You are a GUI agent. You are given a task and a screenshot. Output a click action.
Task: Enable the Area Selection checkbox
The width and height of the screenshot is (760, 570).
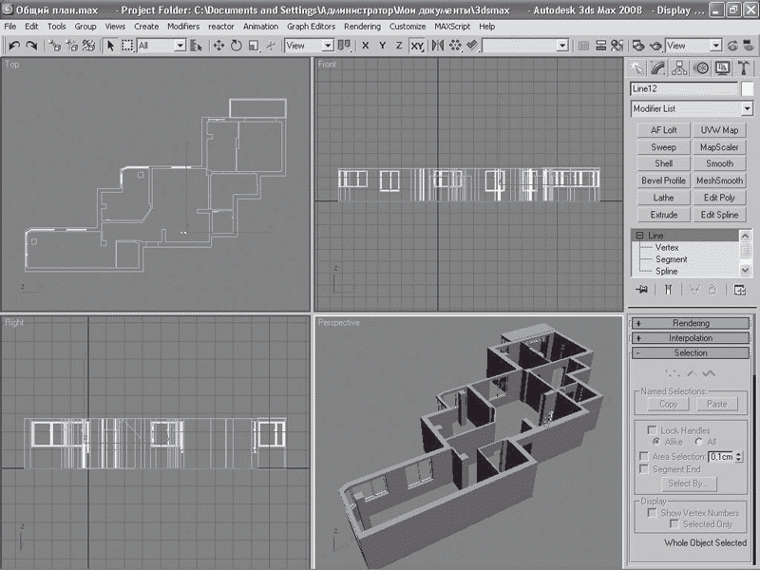[644, 457]
